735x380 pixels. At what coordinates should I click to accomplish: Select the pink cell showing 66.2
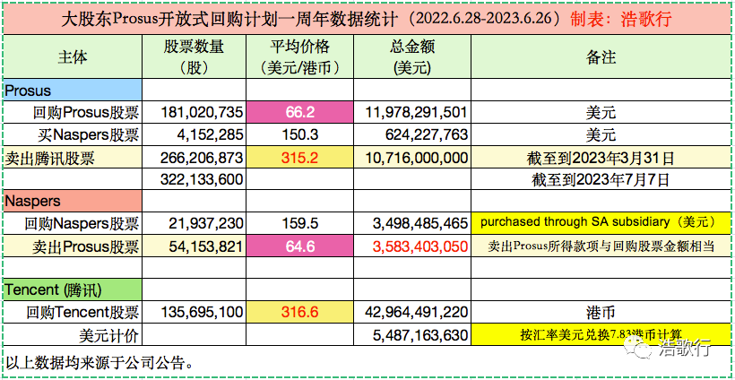(x=299, y=112)
